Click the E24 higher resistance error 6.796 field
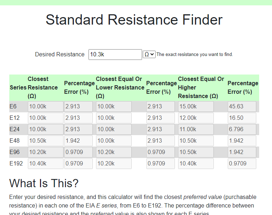This screenshot has width=272, height=215. click(x=242, y=129)
